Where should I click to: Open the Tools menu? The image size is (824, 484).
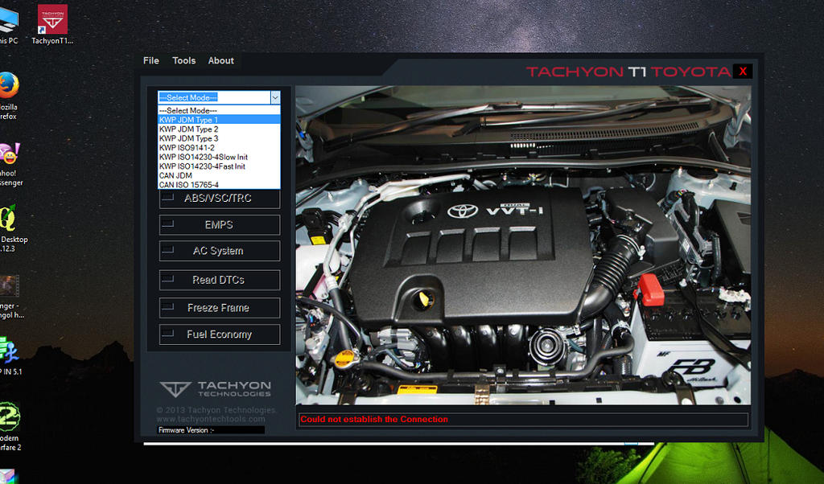184,61
